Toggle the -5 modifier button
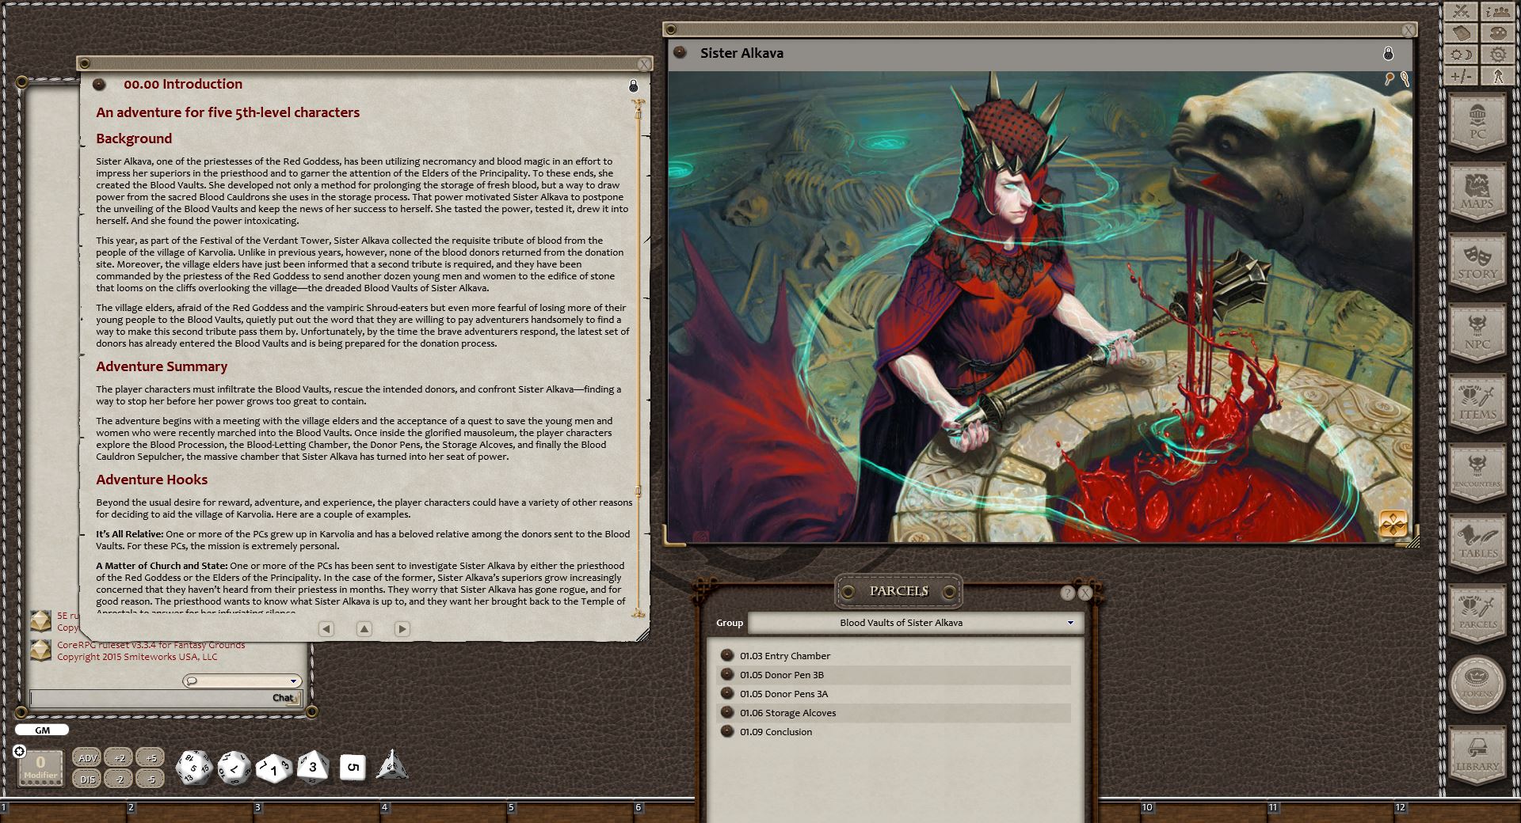 pos(151,779)
